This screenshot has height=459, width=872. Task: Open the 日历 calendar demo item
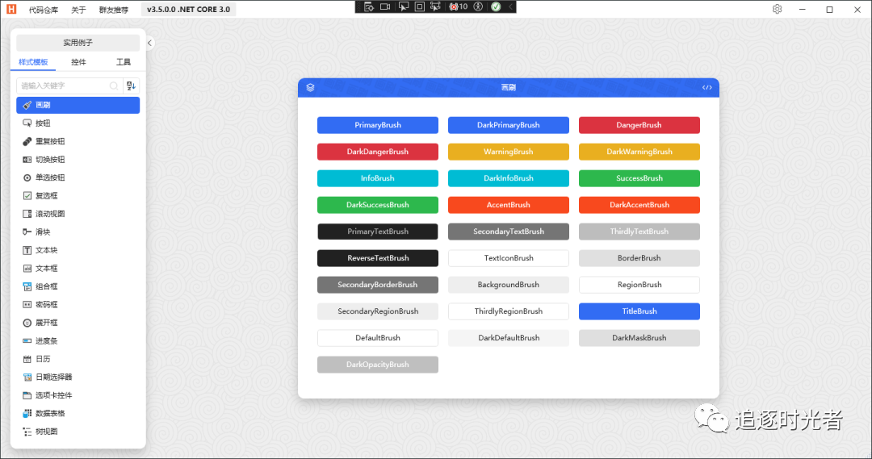coord(43,359)
